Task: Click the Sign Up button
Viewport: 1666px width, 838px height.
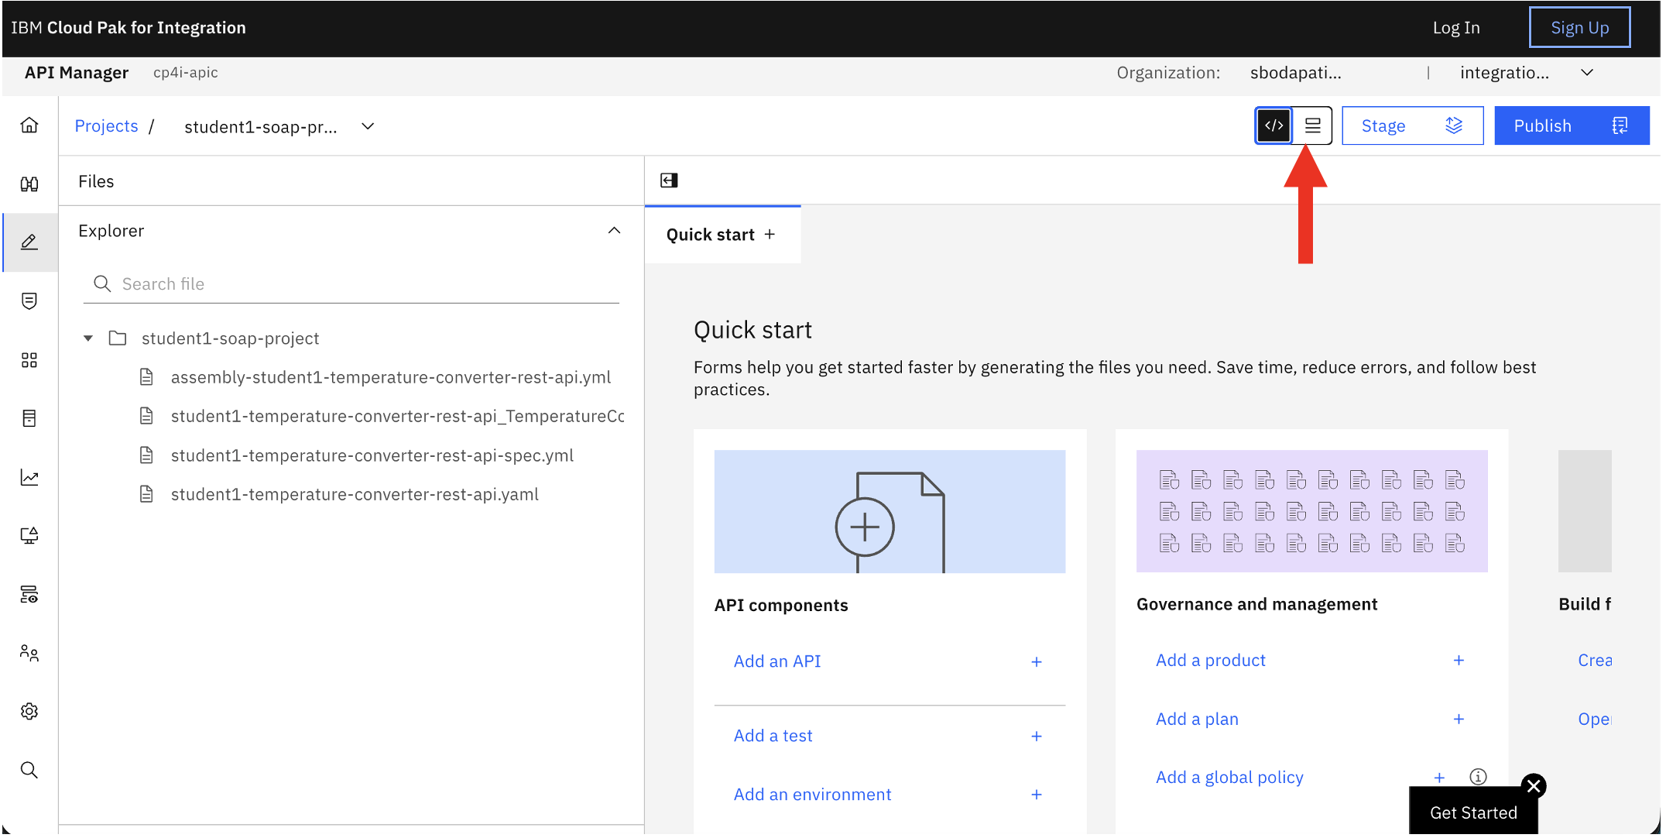Action: (x=1580, y=28)
